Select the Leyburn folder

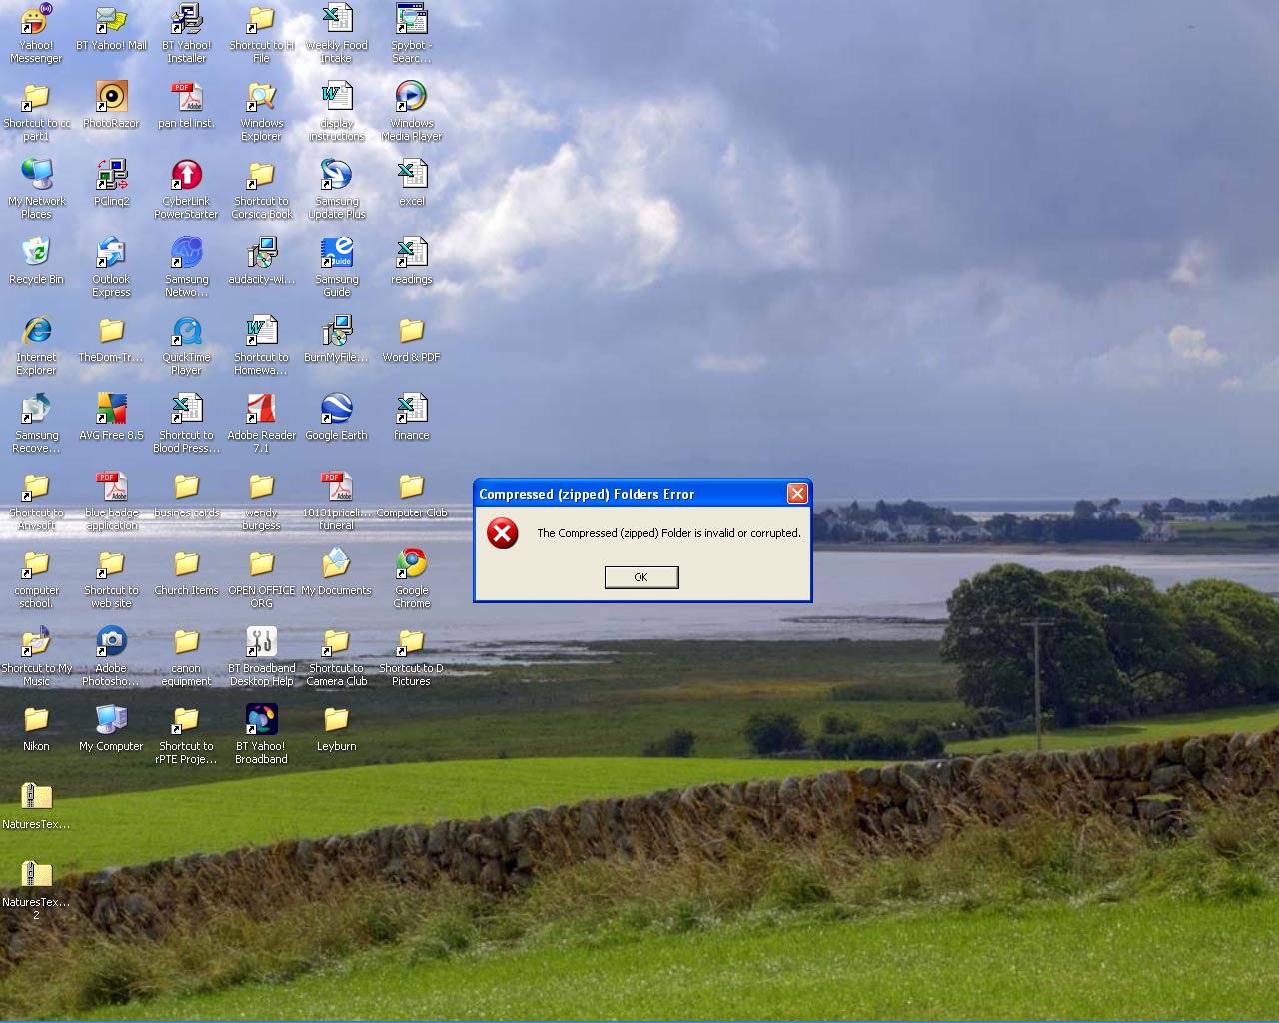tap(336, 721)
